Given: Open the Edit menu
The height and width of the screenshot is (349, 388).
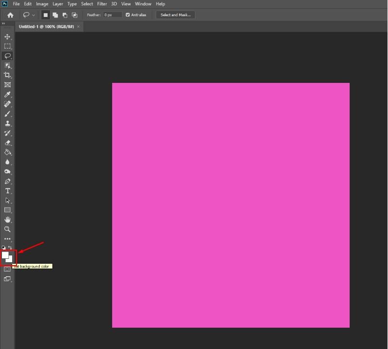Looking at the screenshot, I should tap(28, 4).
